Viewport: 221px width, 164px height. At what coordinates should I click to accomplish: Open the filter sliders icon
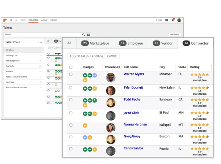tap(88, 34)
